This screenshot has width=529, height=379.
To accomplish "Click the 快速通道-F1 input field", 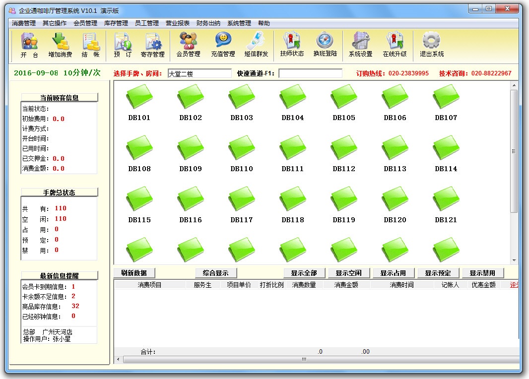I will pyautogui.click(x=310, y=73).
